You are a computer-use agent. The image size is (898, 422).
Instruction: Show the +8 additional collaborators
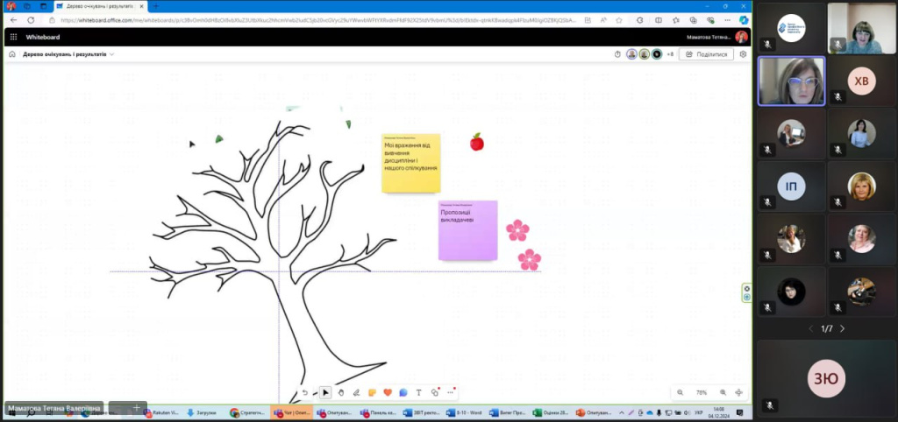tap(670, 54)
